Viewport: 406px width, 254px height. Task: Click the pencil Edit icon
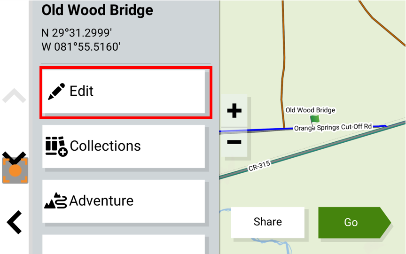[56, 91]
